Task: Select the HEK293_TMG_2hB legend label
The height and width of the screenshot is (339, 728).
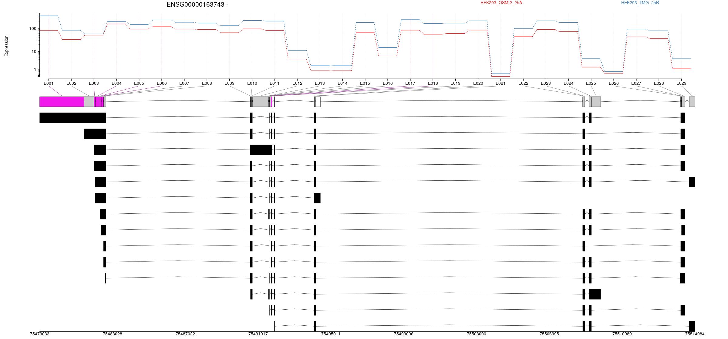Action: coord(640,3)
